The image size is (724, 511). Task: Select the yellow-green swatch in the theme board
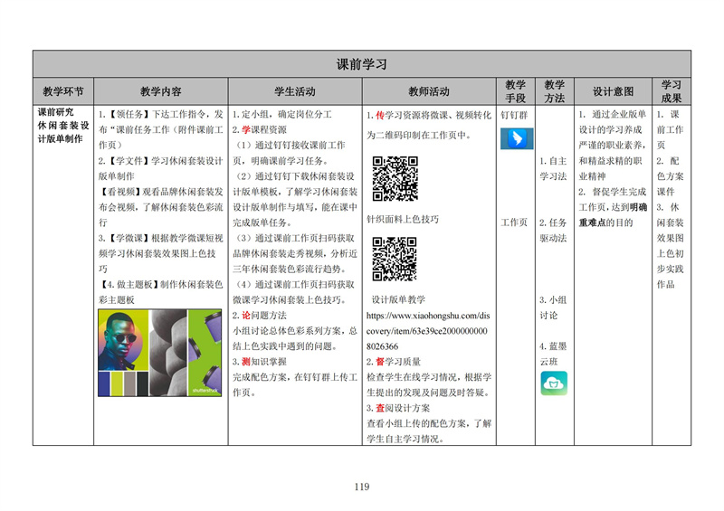(117, 383)
